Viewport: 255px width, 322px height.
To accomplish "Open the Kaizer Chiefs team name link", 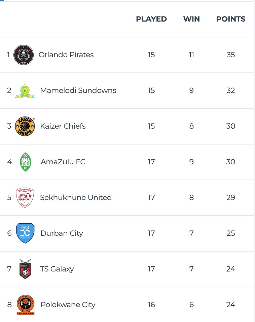I will click(x=63, y=126).
